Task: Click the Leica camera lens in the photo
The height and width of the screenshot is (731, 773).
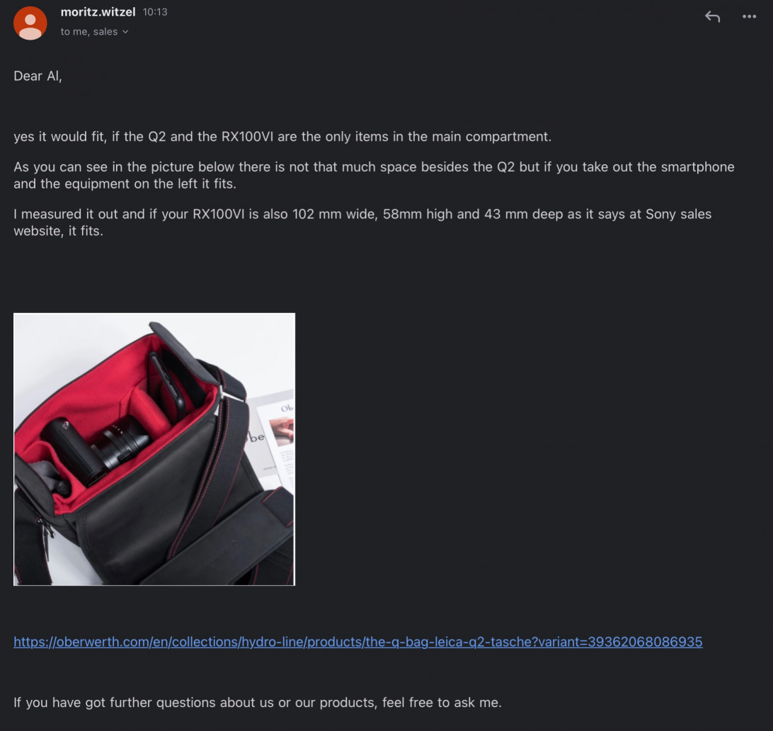Action: (x=121, y=446)
